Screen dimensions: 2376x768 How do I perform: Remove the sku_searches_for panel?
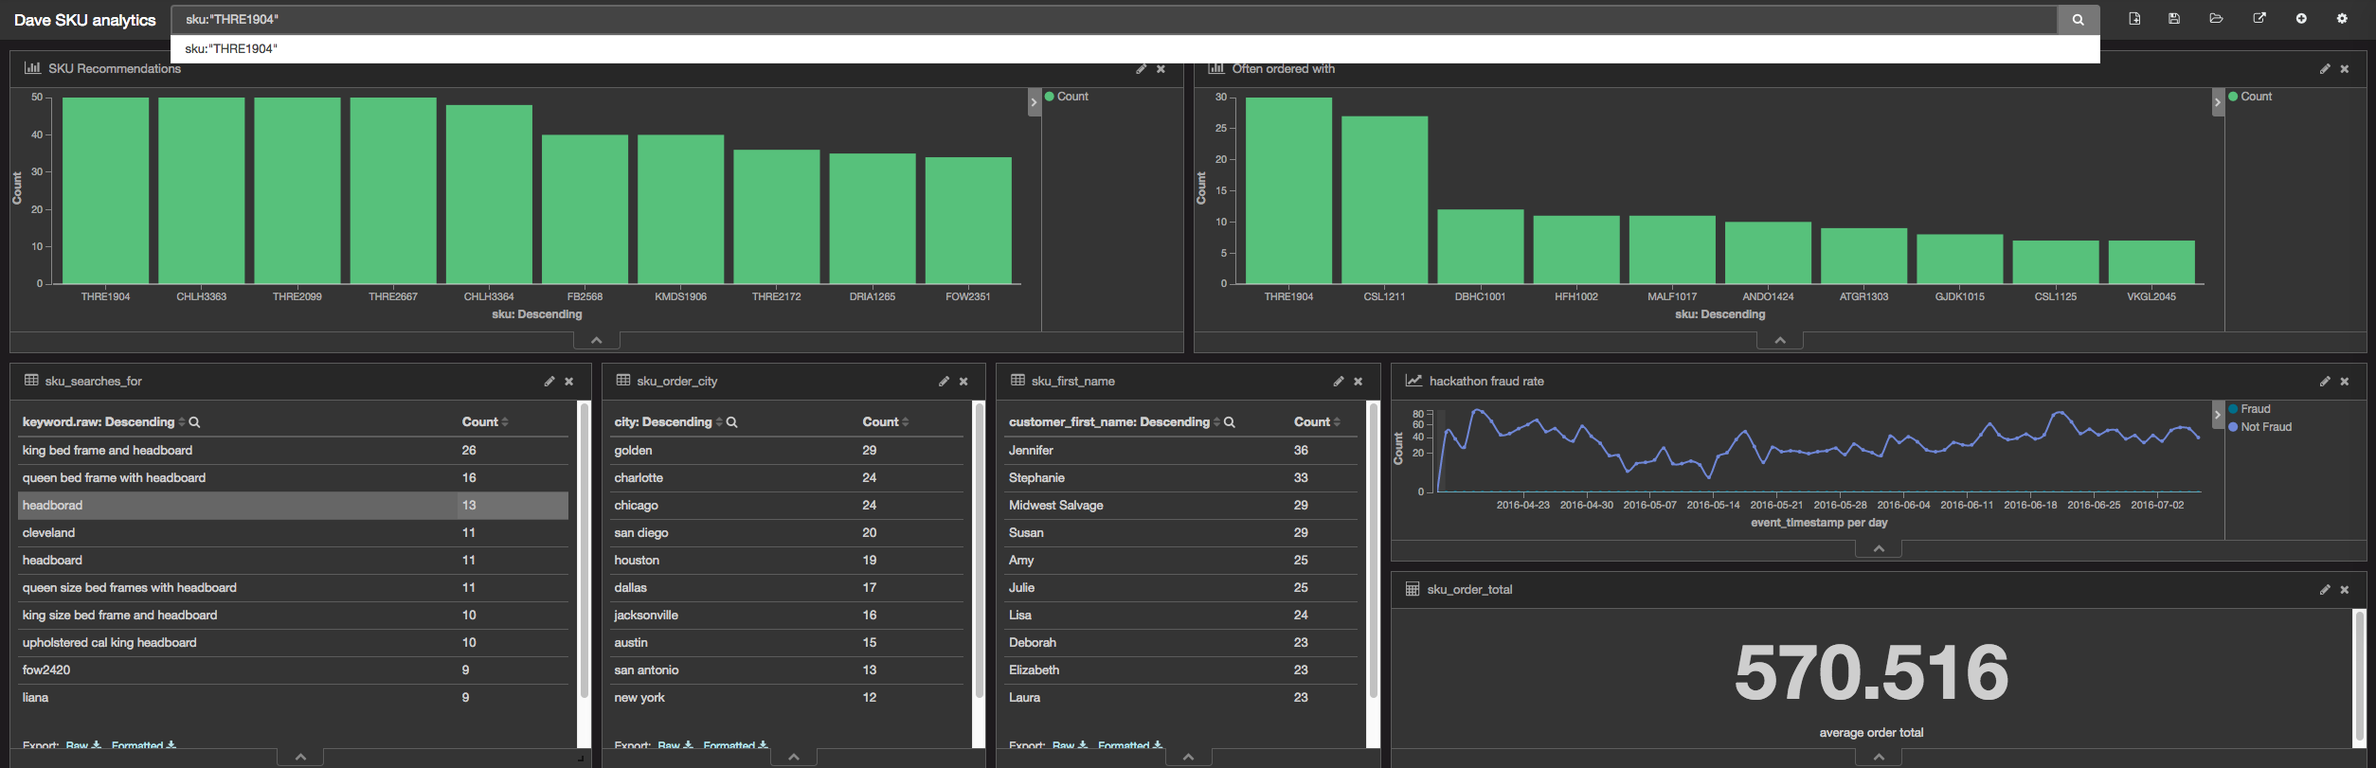click(569, 382)
